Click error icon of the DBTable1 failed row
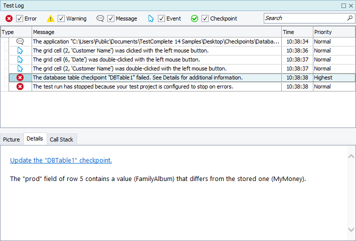 (x=20, y=77)
